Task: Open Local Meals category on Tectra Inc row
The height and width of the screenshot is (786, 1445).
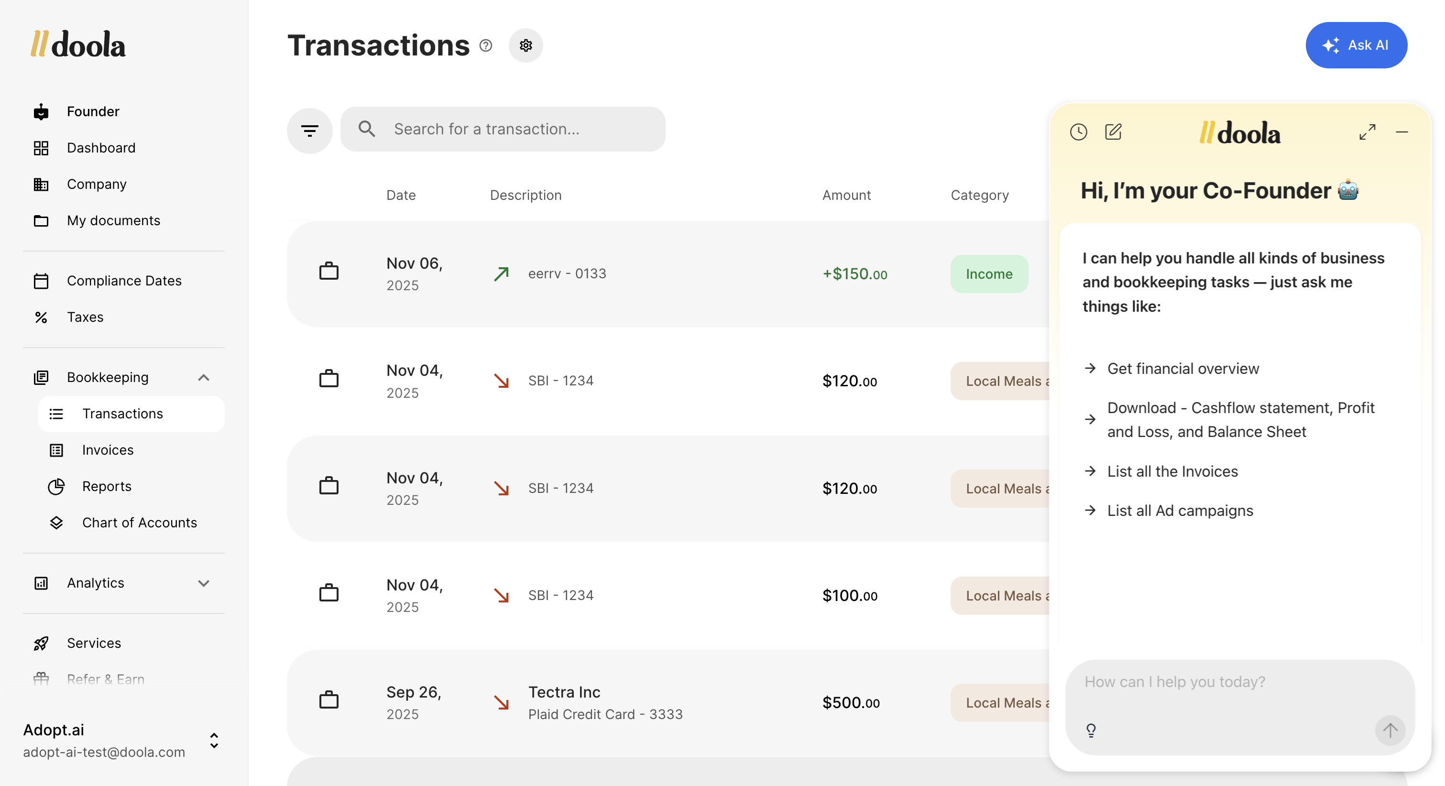Action: coord(1001,702)
